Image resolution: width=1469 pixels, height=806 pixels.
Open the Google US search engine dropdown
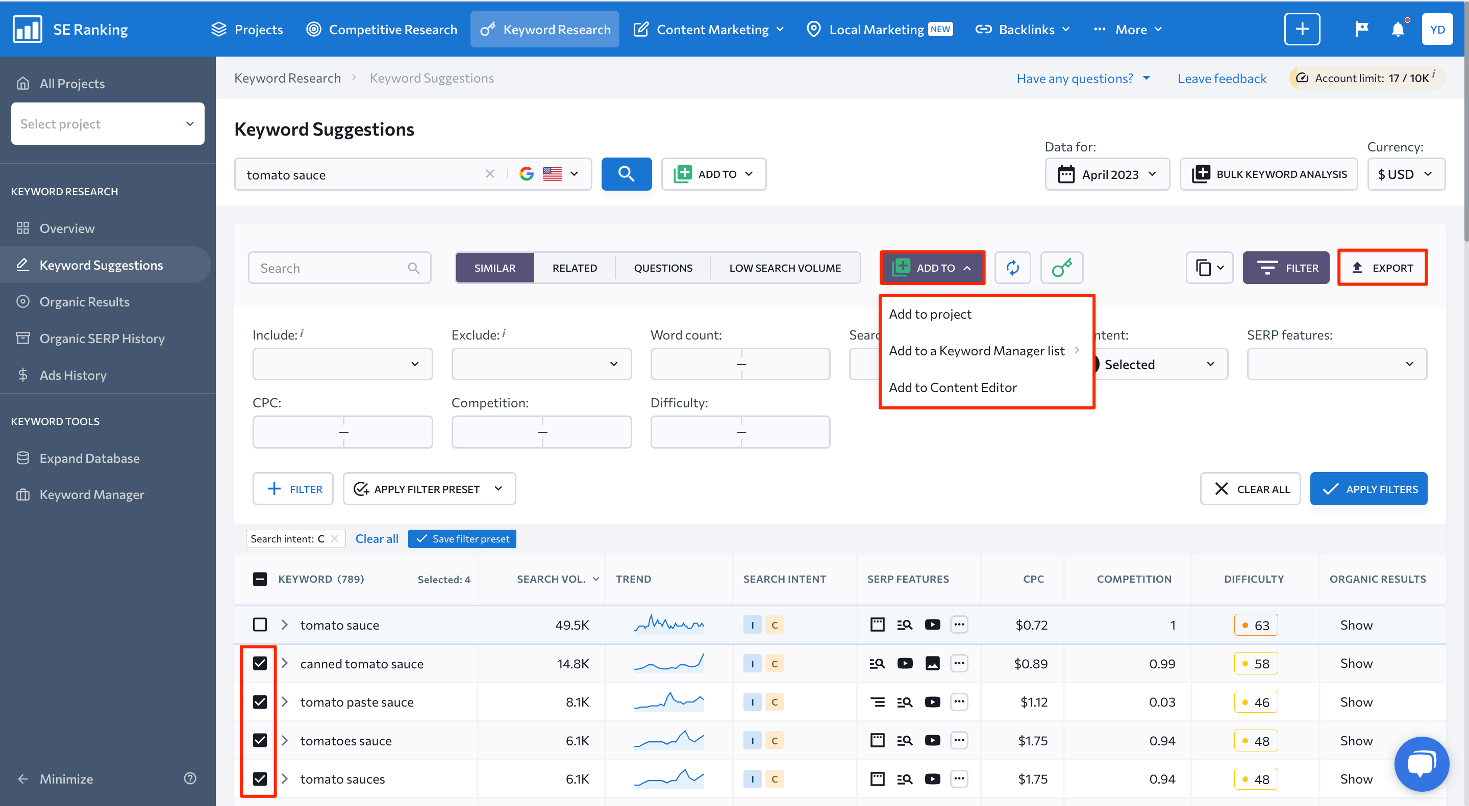tap(549, 174)
